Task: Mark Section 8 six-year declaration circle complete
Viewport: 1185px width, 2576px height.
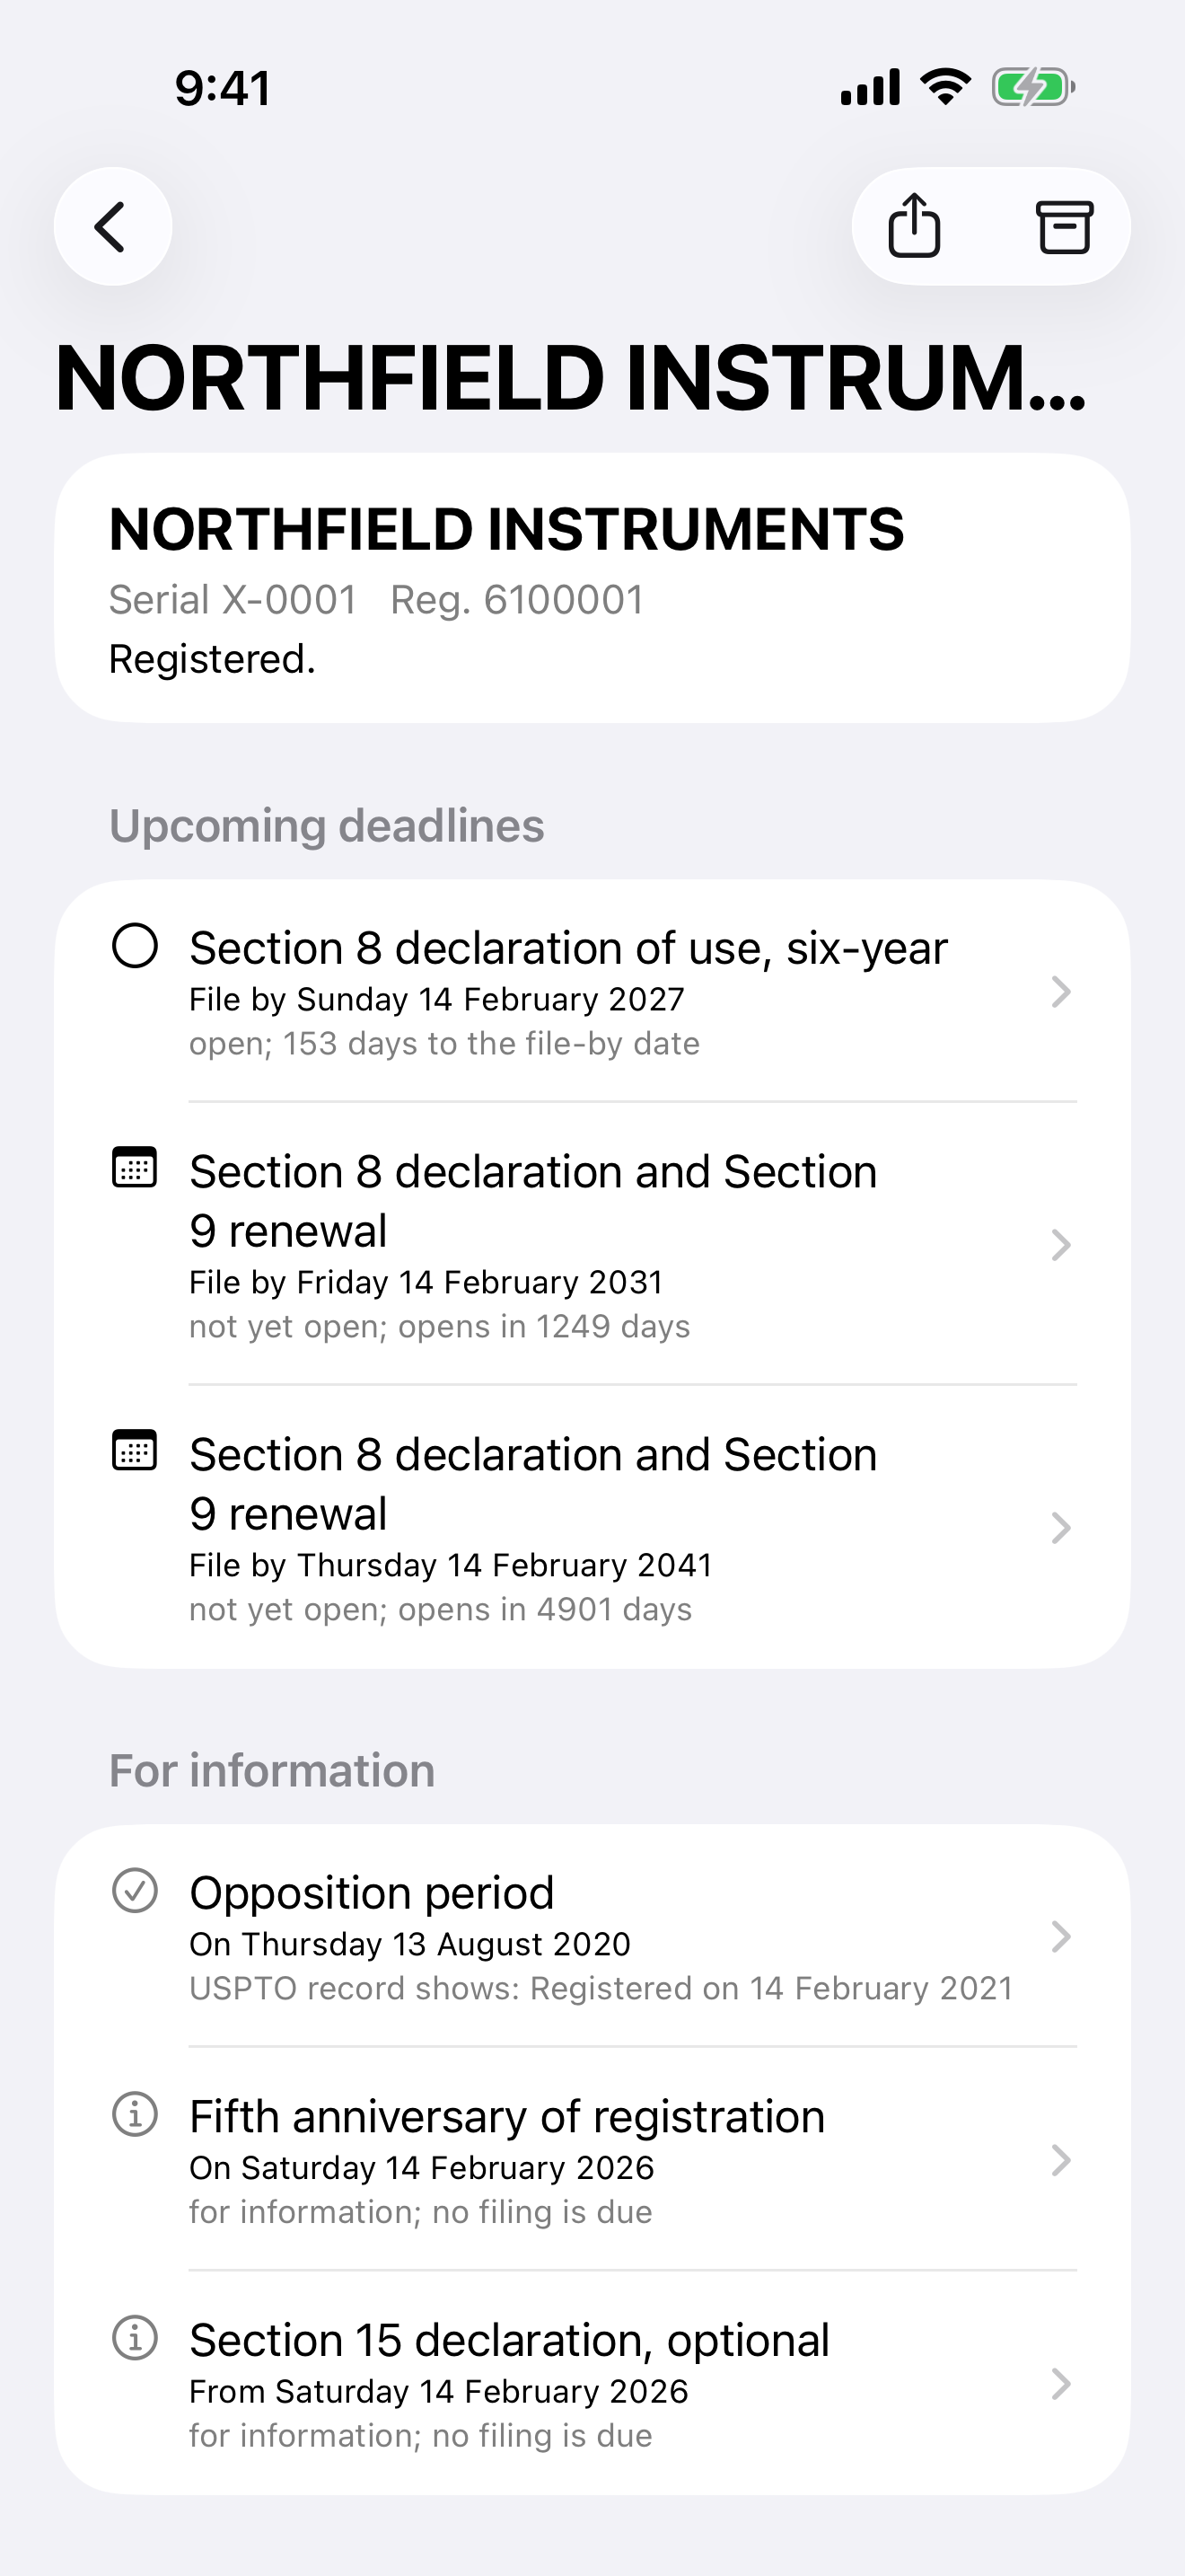Action: point(135,945)
